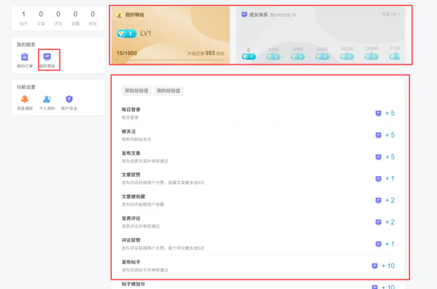Expand the 今日 +5 chevron

tap(398, 14)
